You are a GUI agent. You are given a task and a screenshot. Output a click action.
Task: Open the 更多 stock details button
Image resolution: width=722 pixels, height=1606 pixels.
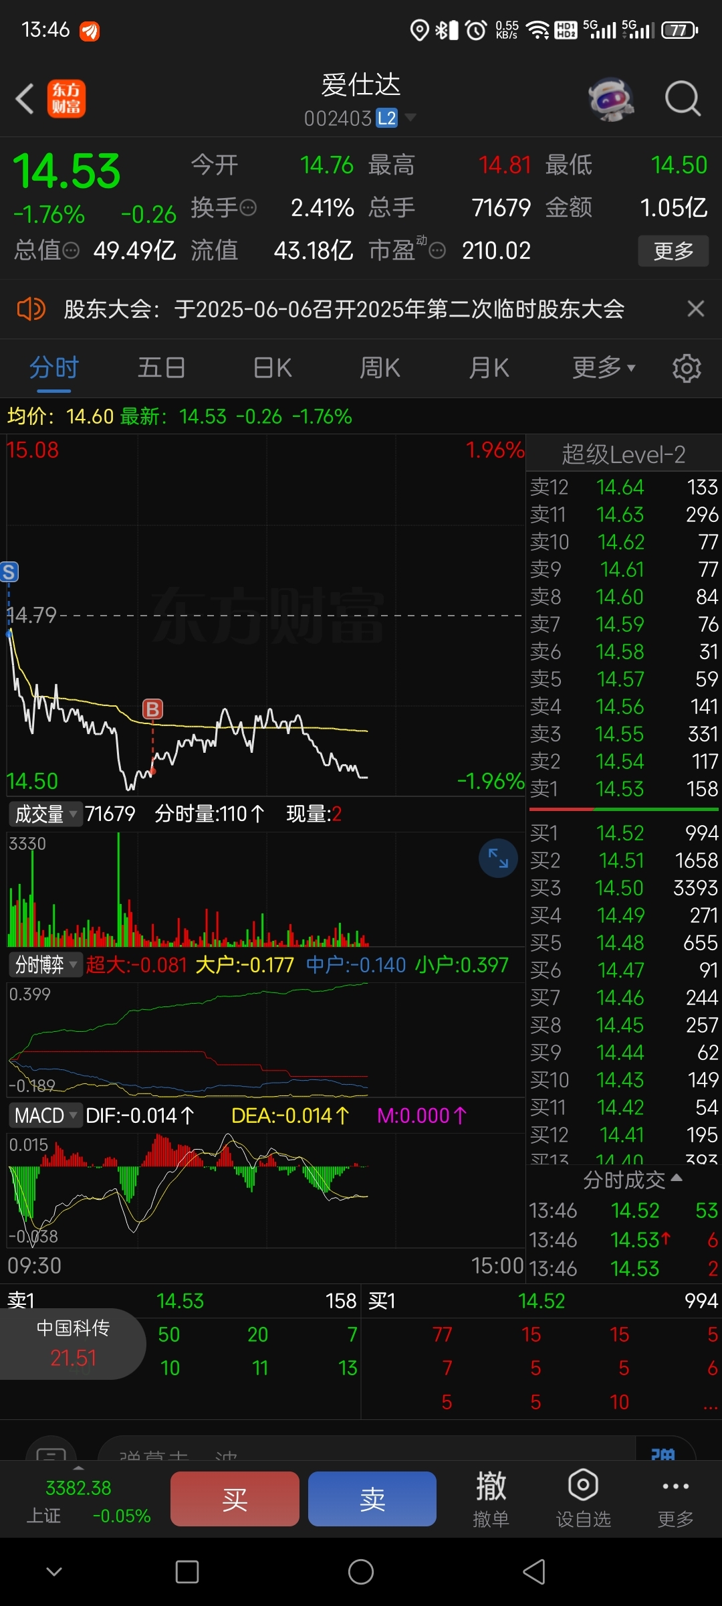tap(673, 251)
